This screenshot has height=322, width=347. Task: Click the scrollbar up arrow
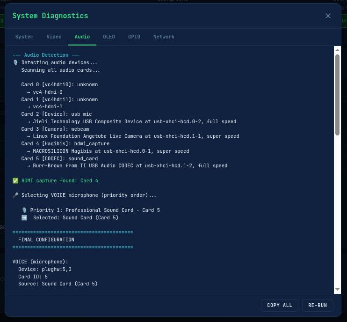[337, 50]
